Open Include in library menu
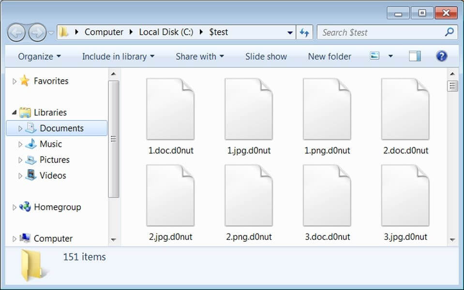The height and width of the screenshot is (290, 464). click(x=119, y=57)
